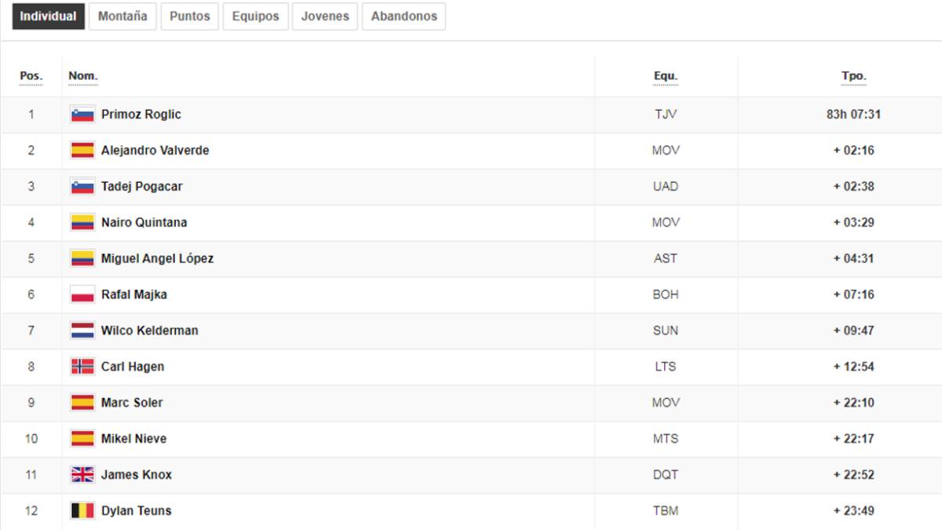Click the Polish flag next to Rafal Majka

click(x=82, y=295)
